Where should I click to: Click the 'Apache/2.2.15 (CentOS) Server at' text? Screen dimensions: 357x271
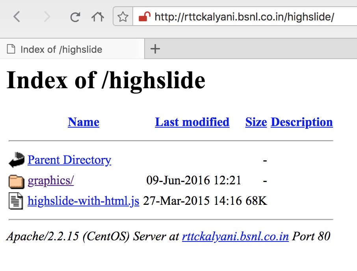point(93,236)
